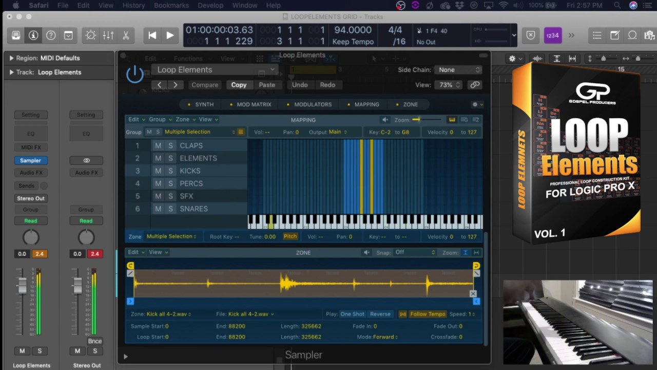Toggle Follow Tempo option
657x370 pixels.
427,314
